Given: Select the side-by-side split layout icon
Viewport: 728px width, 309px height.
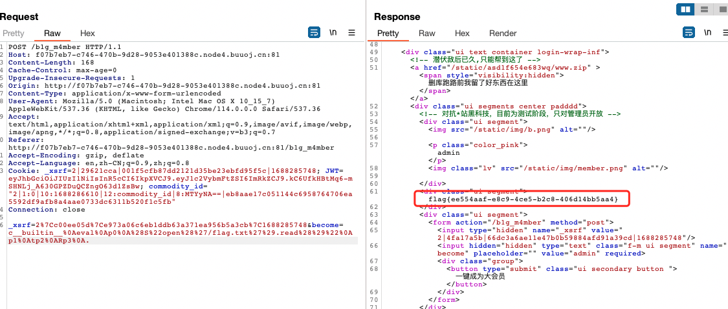Looking at the screenshot, I should tap(685, 9).
